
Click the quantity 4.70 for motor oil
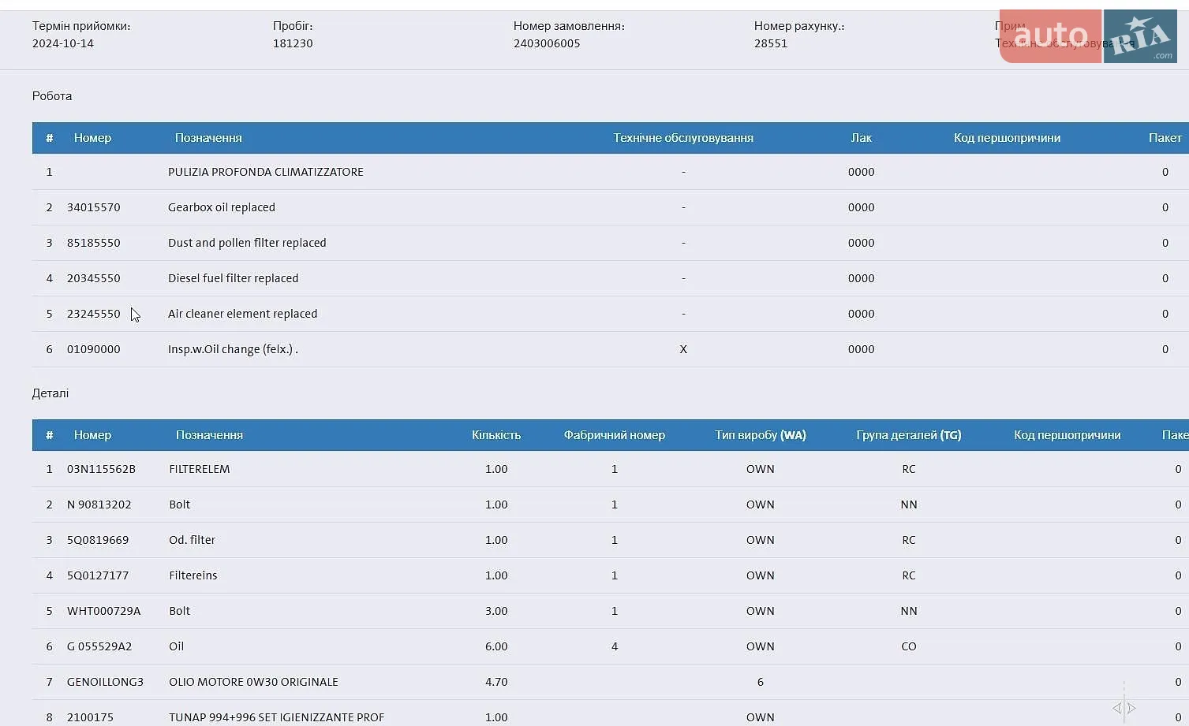click(x=496, y=682)
